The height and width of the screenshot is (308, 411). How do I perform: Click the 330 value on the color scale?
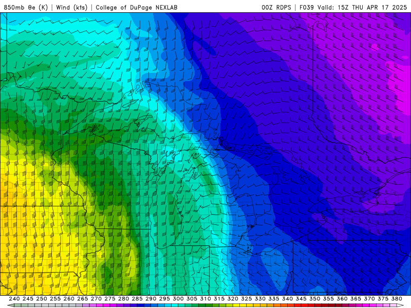pyautogui.click(x=260, y=299)
